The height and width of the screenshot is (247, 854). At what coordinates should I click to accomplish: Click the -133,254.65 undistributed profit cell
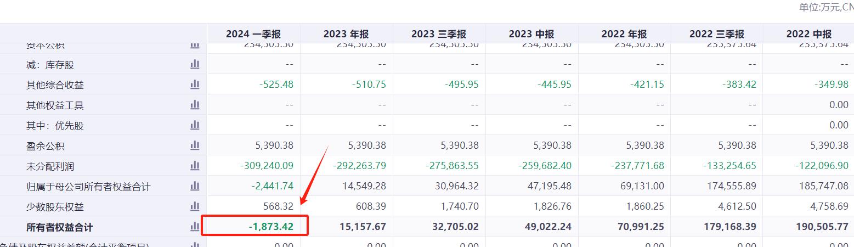pos(731,166)
